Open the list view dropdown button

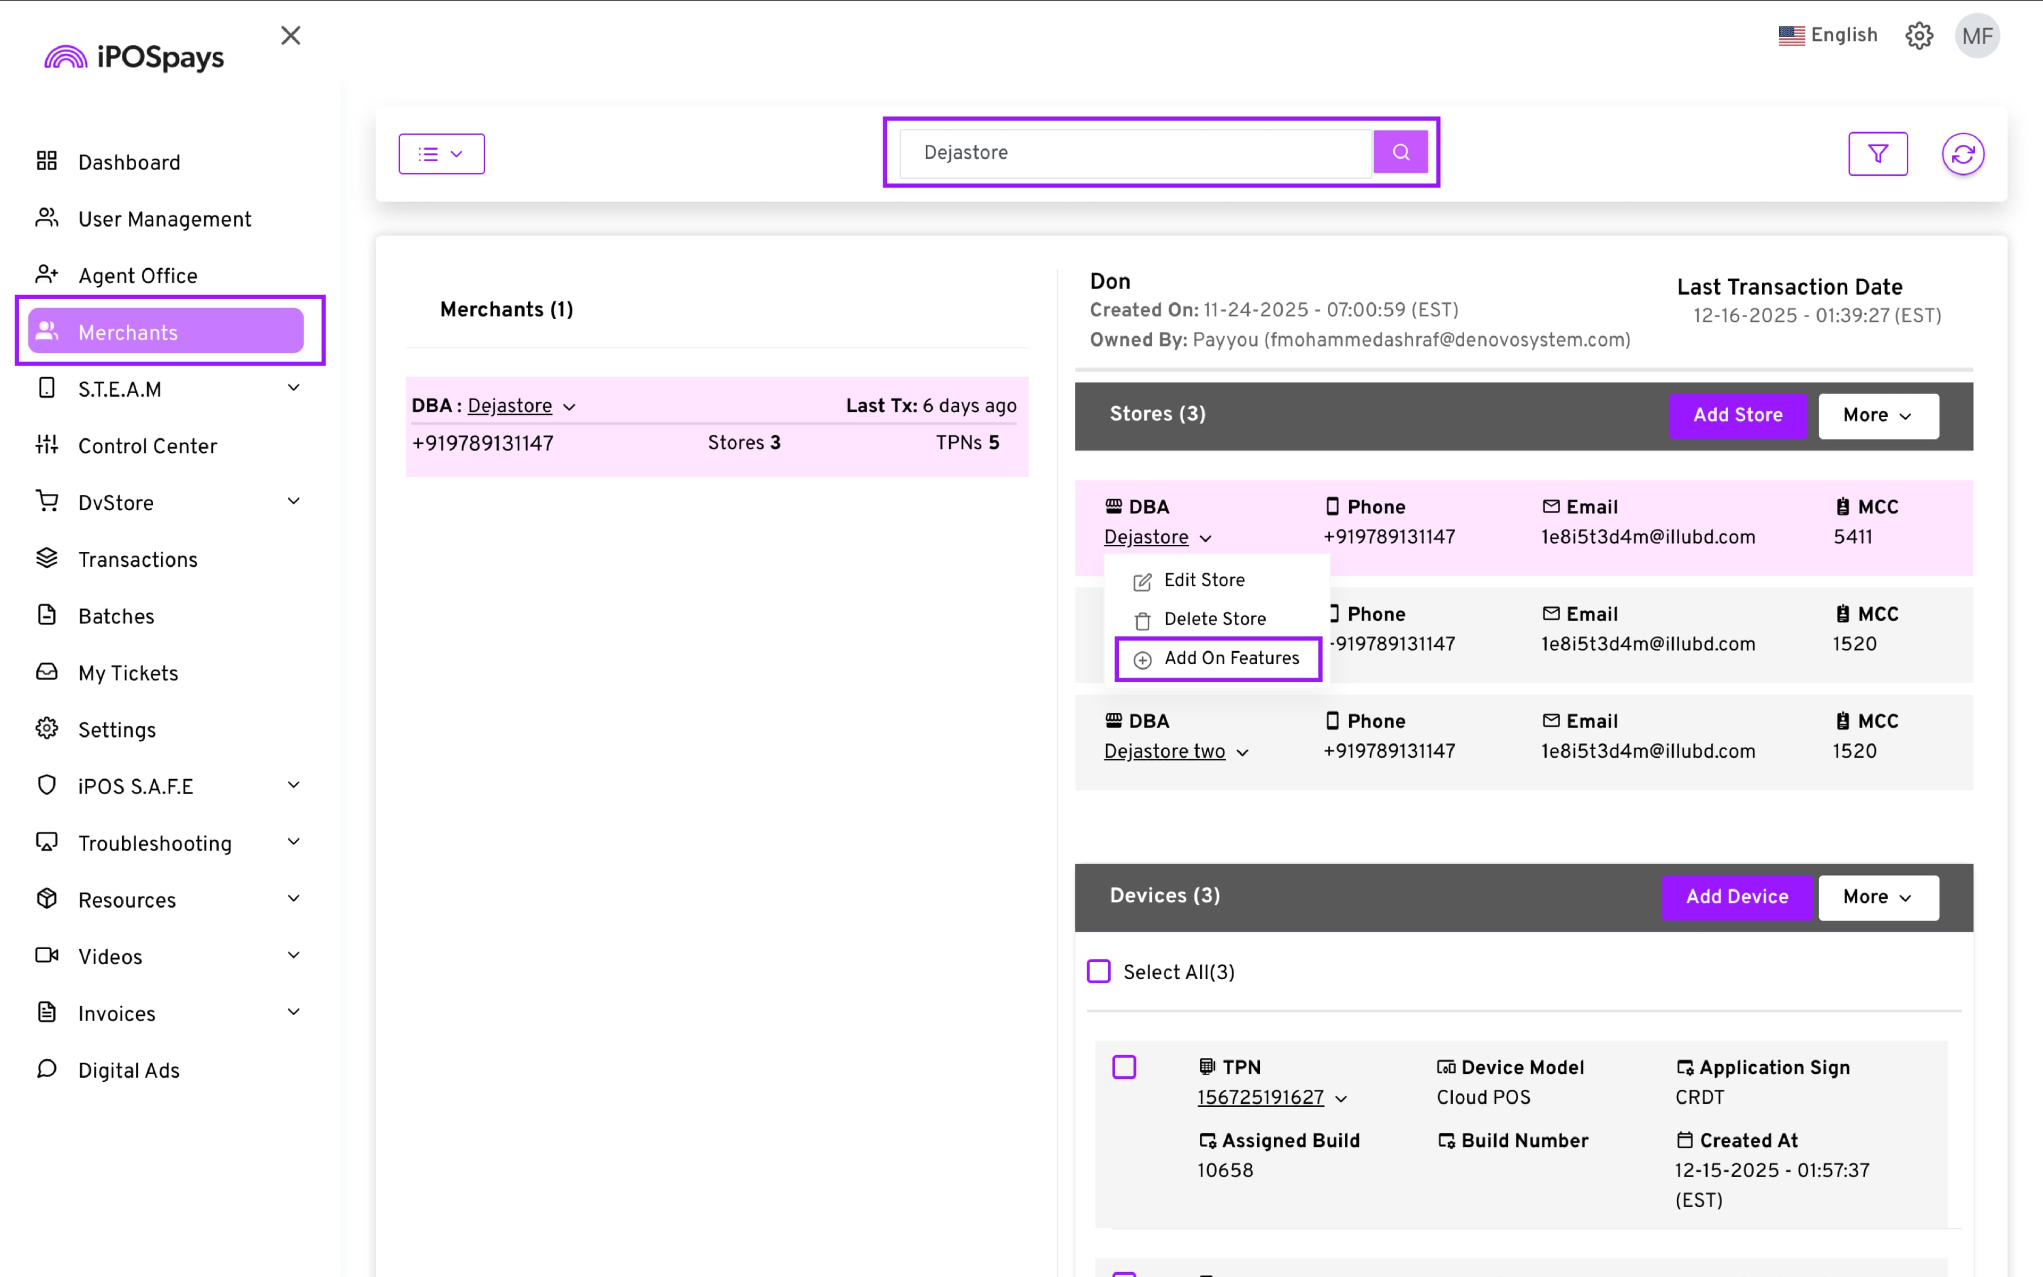tap(442, 154)
